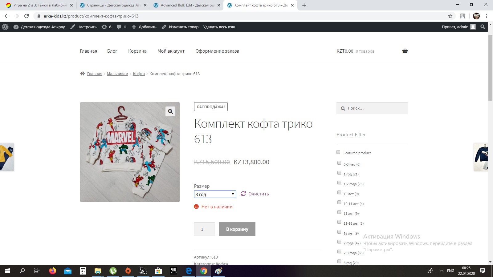
Task: Open Origin from the taskbar
Action: coord(128,271)
